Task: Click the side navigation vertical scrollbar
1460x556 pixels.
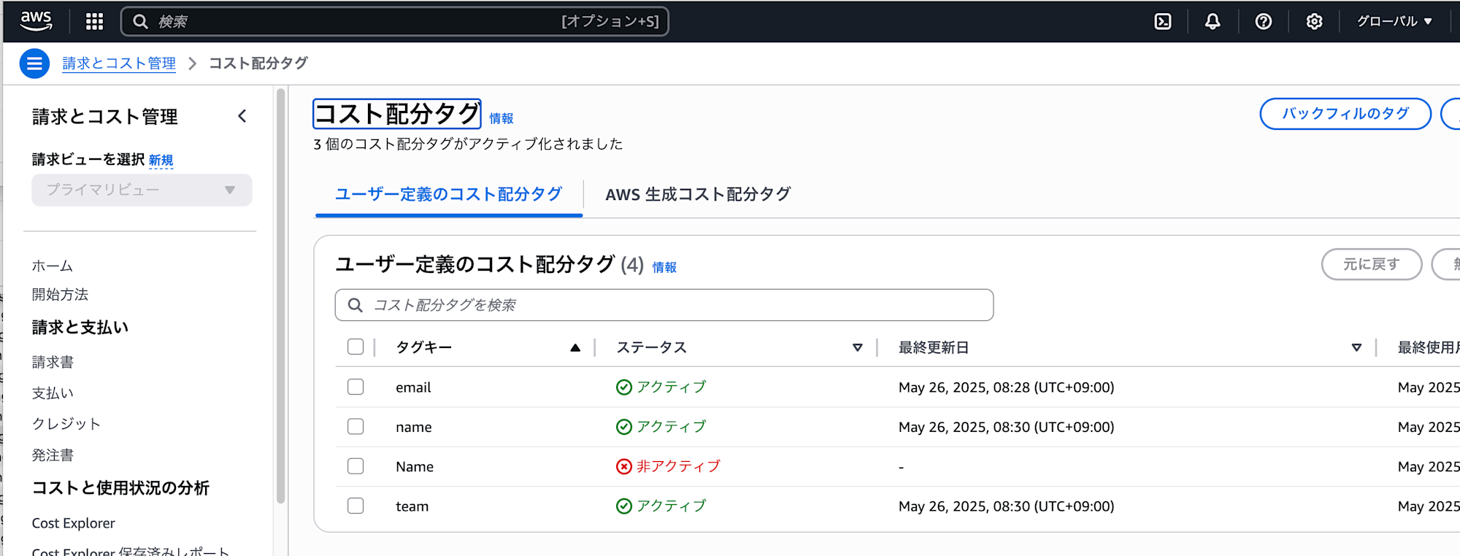Action: pos(281,296)
